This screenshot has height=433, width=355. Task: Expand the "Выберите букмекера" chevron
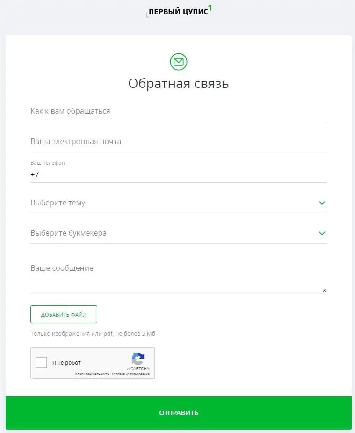pos(322,233)
